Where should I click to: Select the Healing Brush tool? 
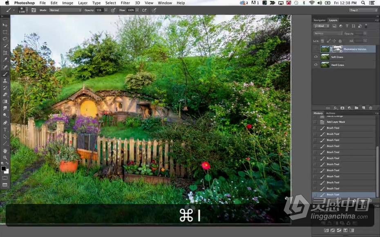coord(5,67)
